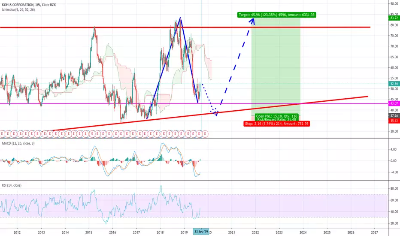Click the 2022 year label on time axis
The image size is (400, 236).
(x=255, y=233)
